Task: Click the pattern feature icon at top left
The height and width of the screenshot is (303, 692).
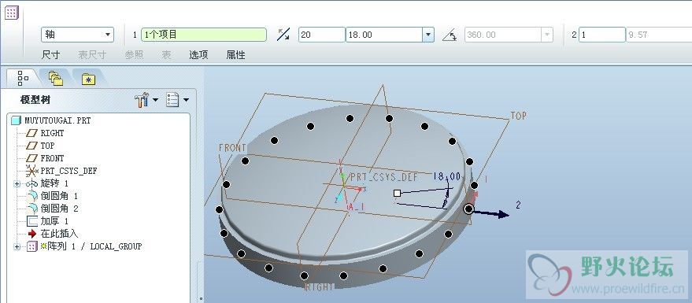Action: [x=12, y=13]
